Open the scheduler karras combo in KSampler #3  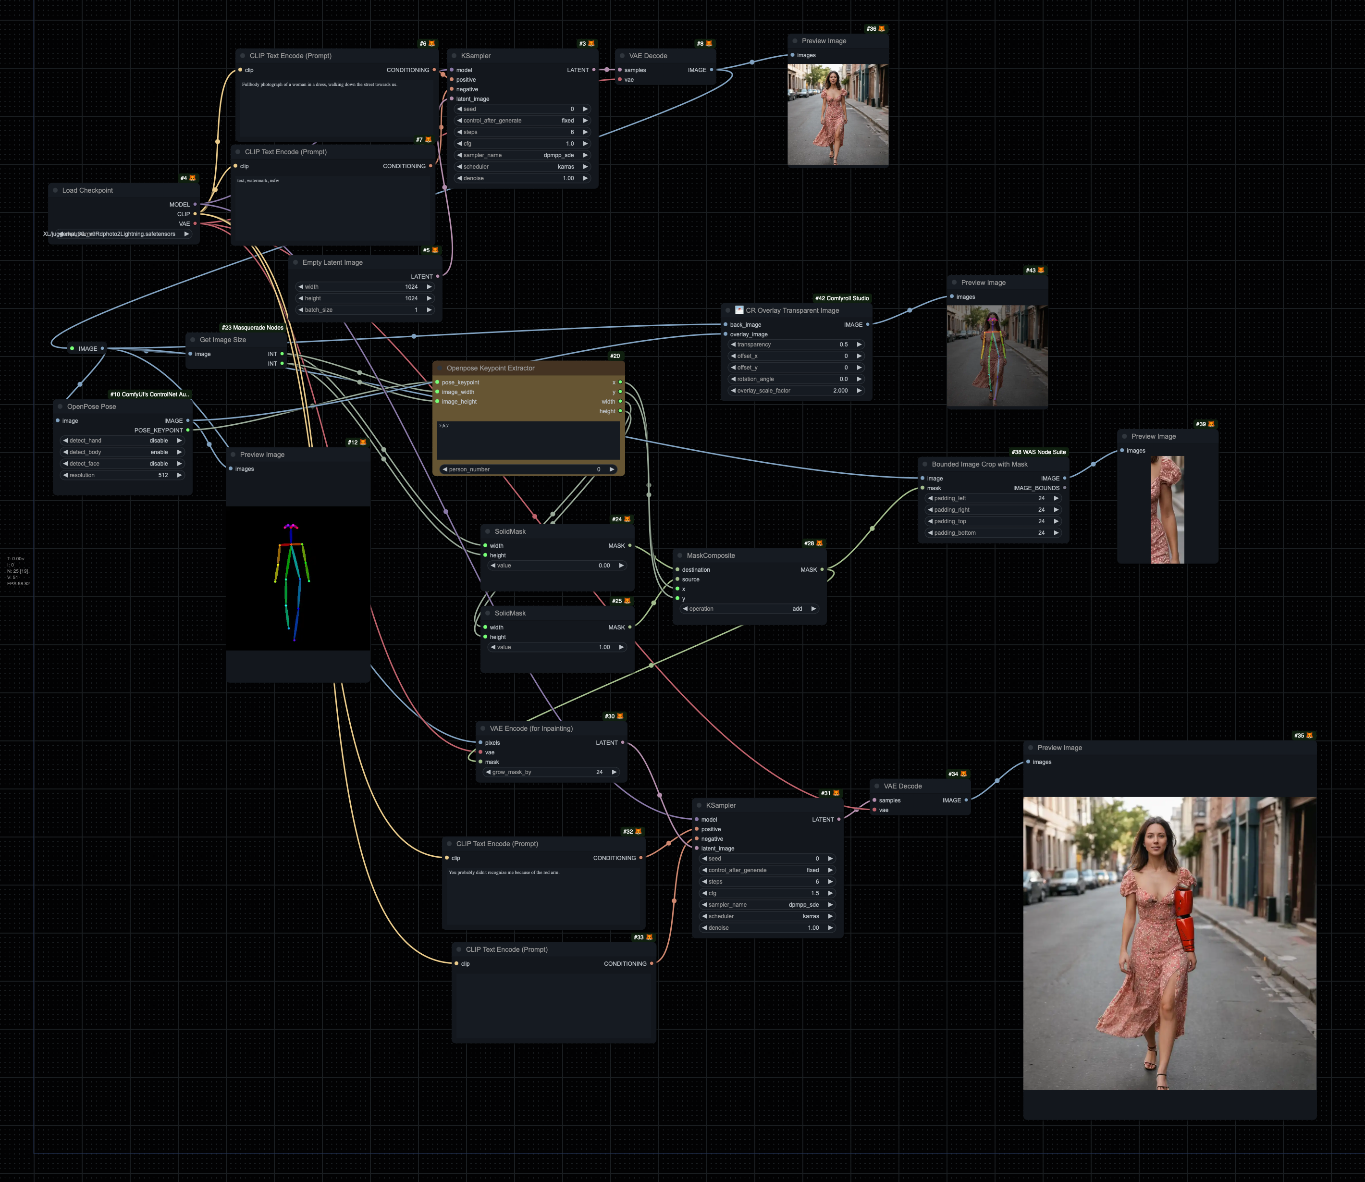point(522,167)
